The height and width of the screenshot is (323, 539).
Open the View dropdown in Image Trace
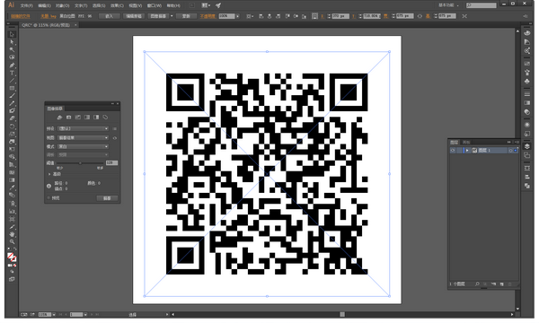tap(83, 137)
